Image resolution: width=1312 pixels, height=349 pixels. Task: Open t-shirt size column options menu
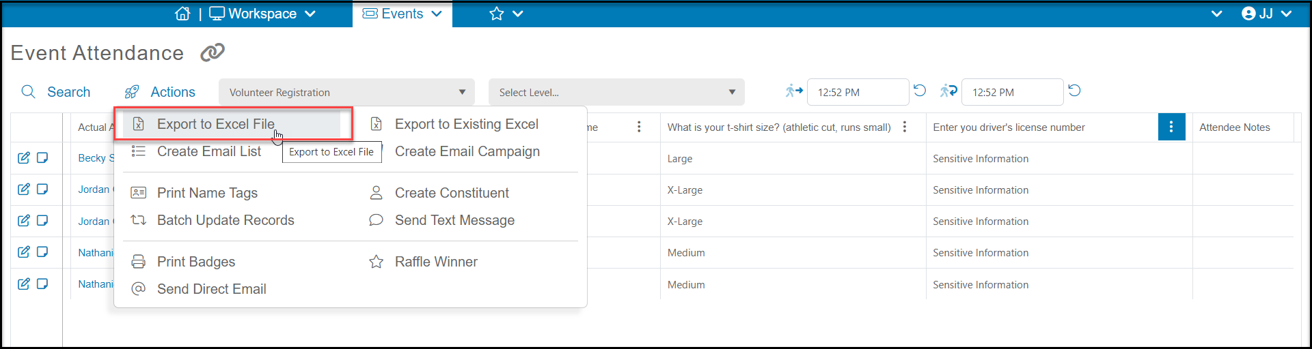pyautogui.click(x=905, y=127)
